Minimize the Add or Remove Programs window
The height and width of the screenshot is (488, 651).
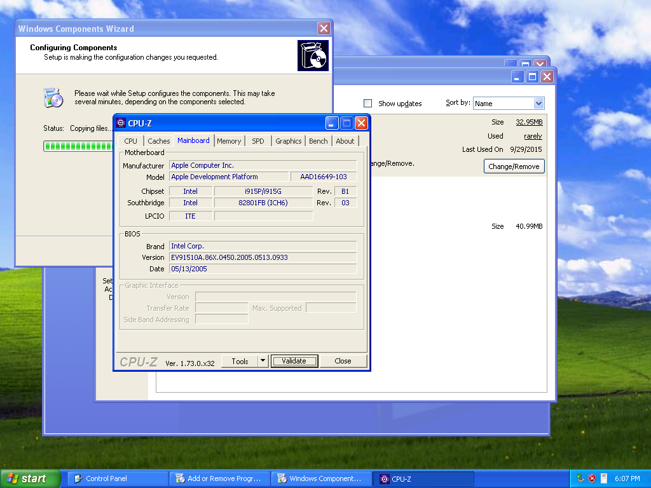517,77
